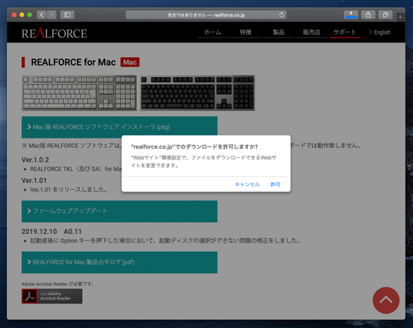Viewport: 413px width, 328px height.
Task: Minimize Safari with the yellow button
Action: click(22, 14)
